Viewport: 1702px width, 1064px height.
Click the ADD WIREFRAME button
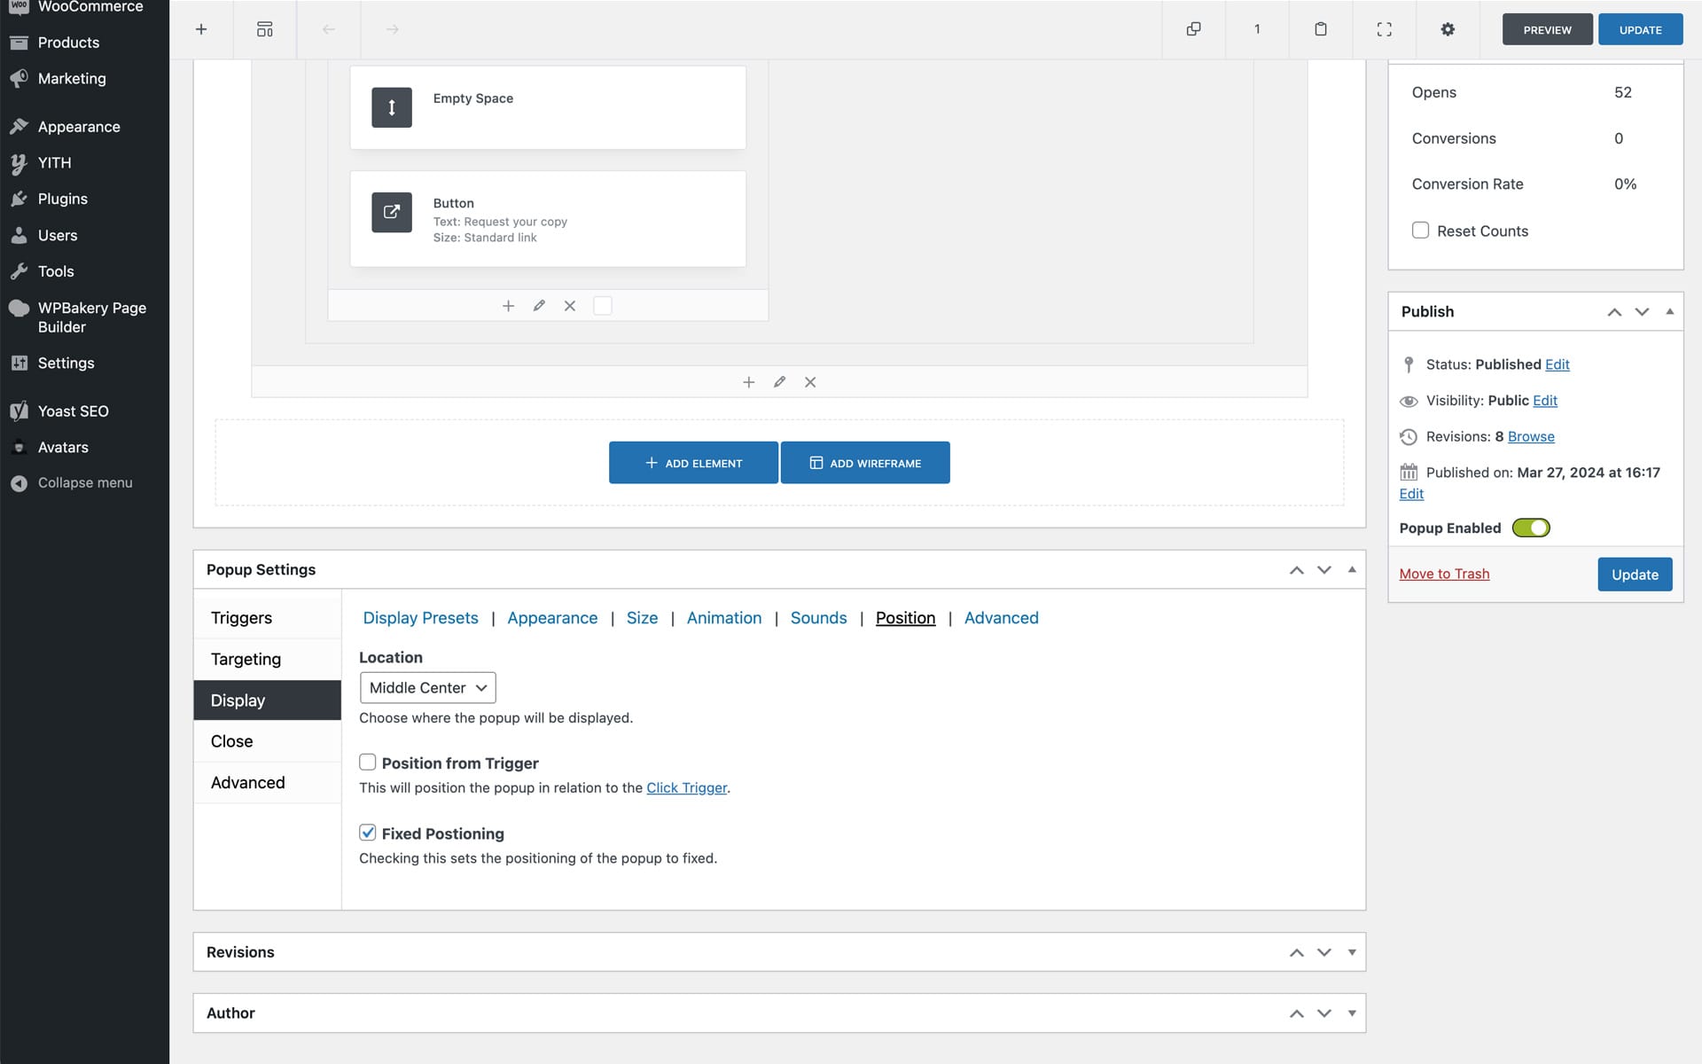pyautogui.click(x=865, y=463)
